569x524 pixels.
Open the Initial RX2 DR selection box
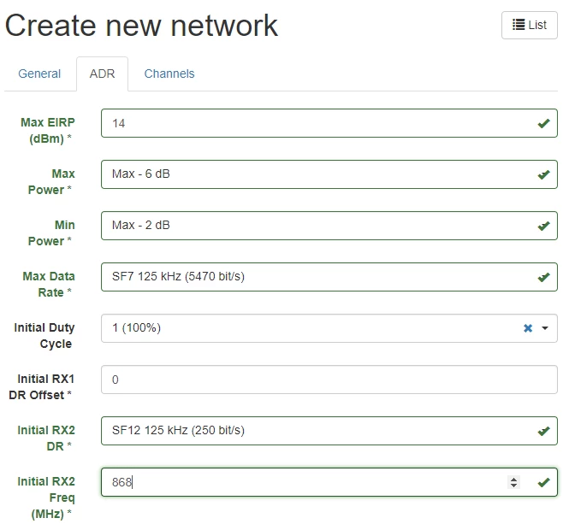329,431
